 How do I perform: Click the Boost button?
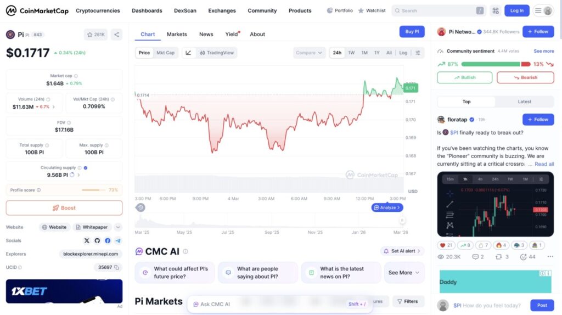coord(64,208)
